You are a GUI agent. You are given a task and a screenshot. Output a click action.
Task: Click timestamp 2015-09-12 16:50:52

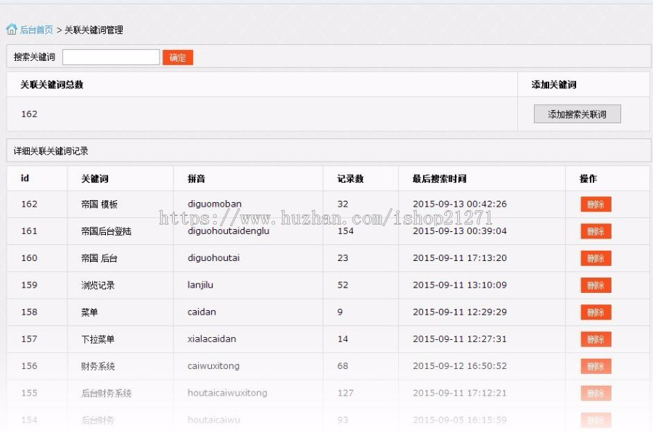(x=460, y=366)
